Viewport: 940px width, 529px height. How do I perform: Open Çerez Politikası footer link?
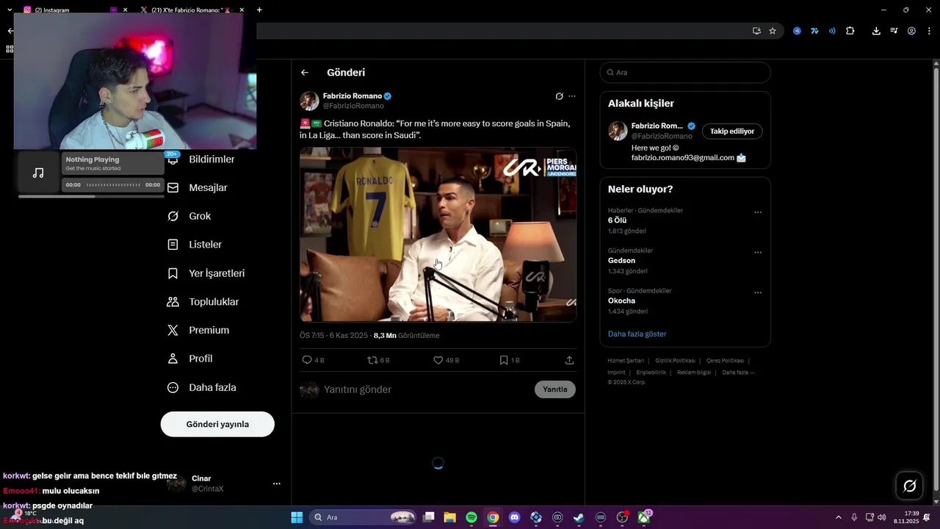point(725,361)
